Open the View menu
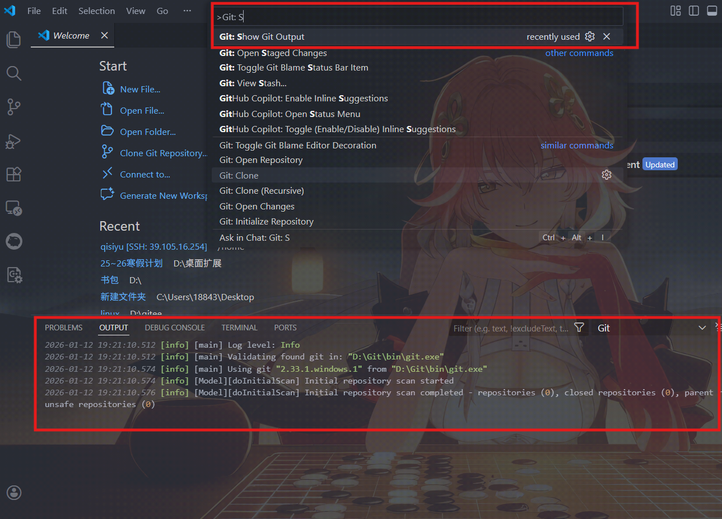 [136, 11]
